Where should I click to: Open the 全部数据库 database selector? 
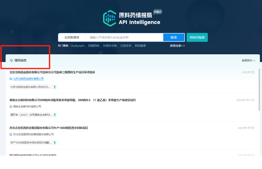click(x=72, y=37)
